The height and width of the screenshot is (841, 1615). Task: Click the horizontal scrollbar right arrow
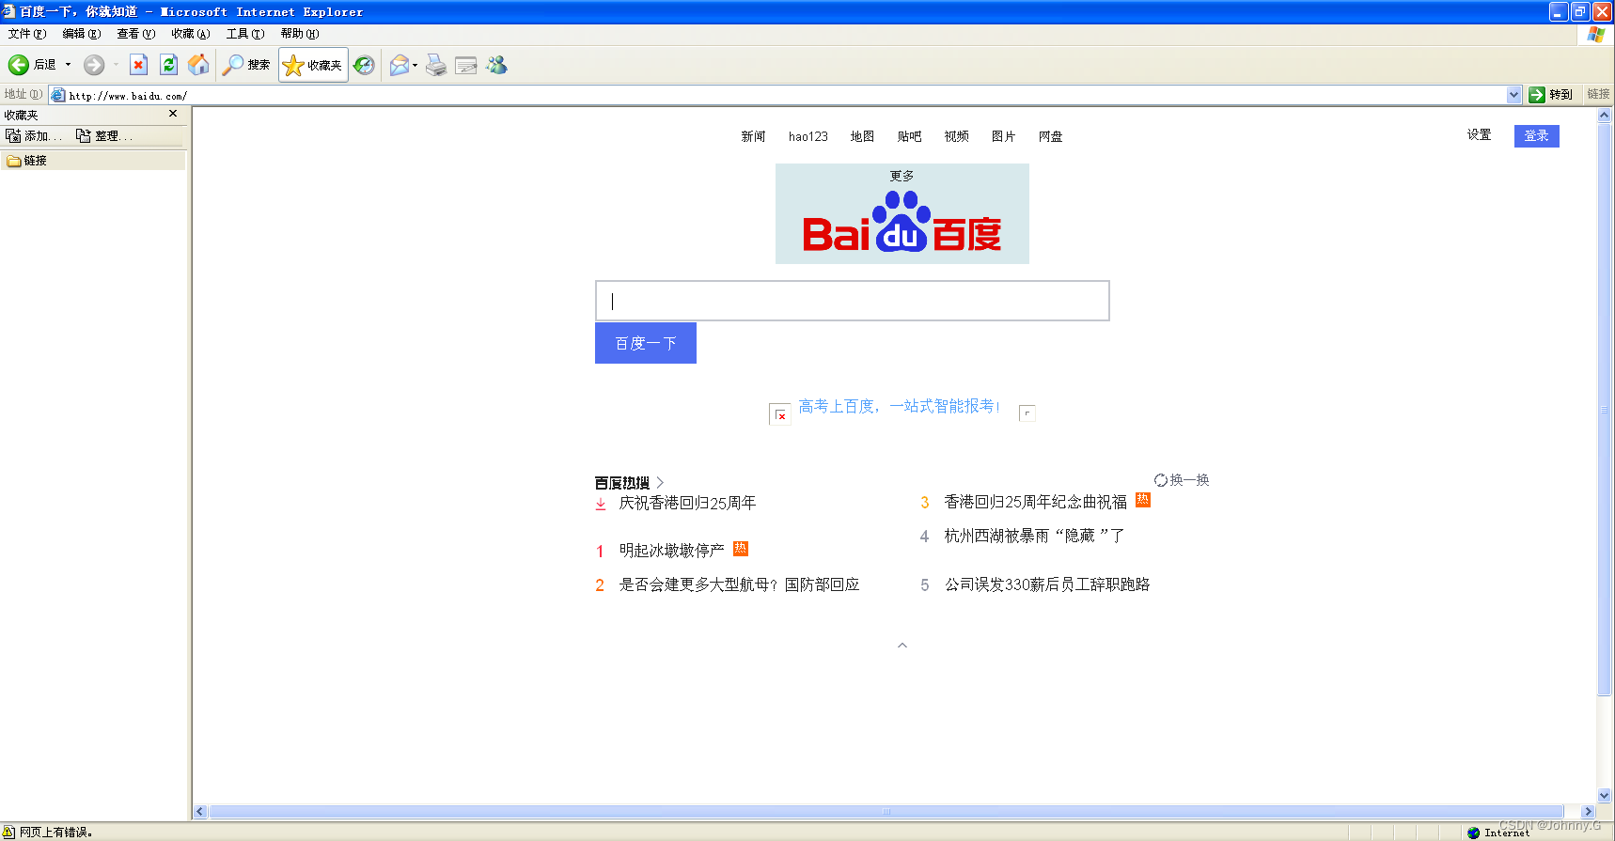pyautogui.click(x=1588, y=812)
